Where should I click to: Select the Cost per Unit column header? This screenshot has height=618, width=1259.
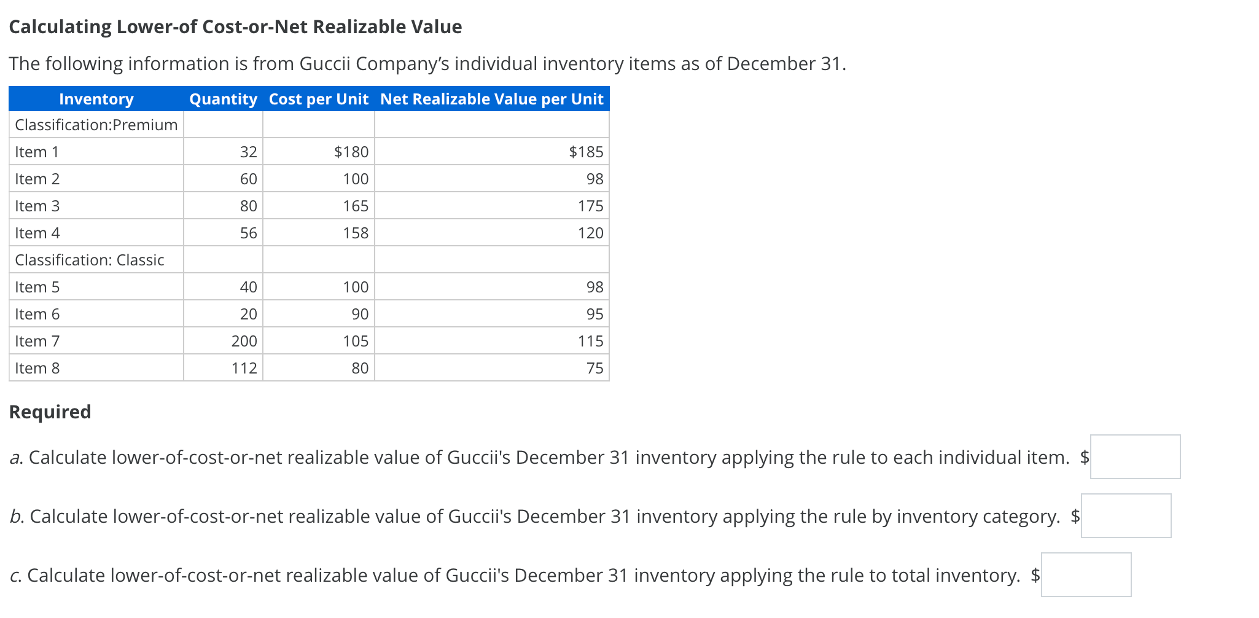(x=318, y=99)
